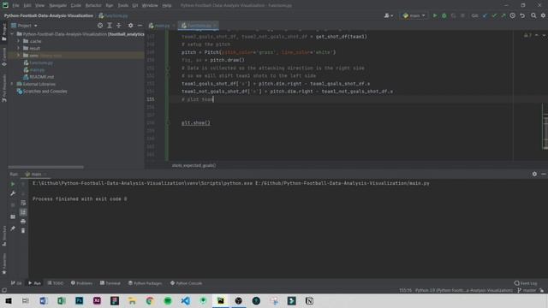Open the Git tool window tab
Image resolution: width=548 pixels, height=308 pixels.
pyautogui.click(x=16, y=283)
